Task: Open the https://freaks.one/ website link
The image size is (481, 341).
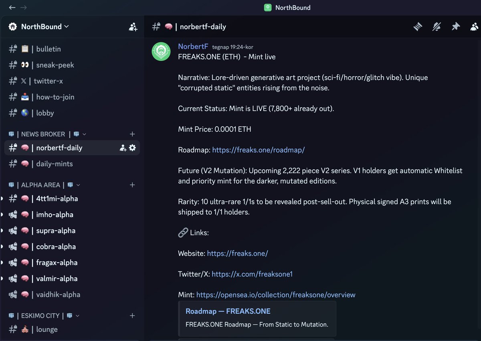Action: pyautogui.click(x=238, y=253)
